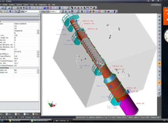This screenshot has width=168, height=123.
Task: Click the horizontal double-arrow toolbar icon
Action: [21, 8]
